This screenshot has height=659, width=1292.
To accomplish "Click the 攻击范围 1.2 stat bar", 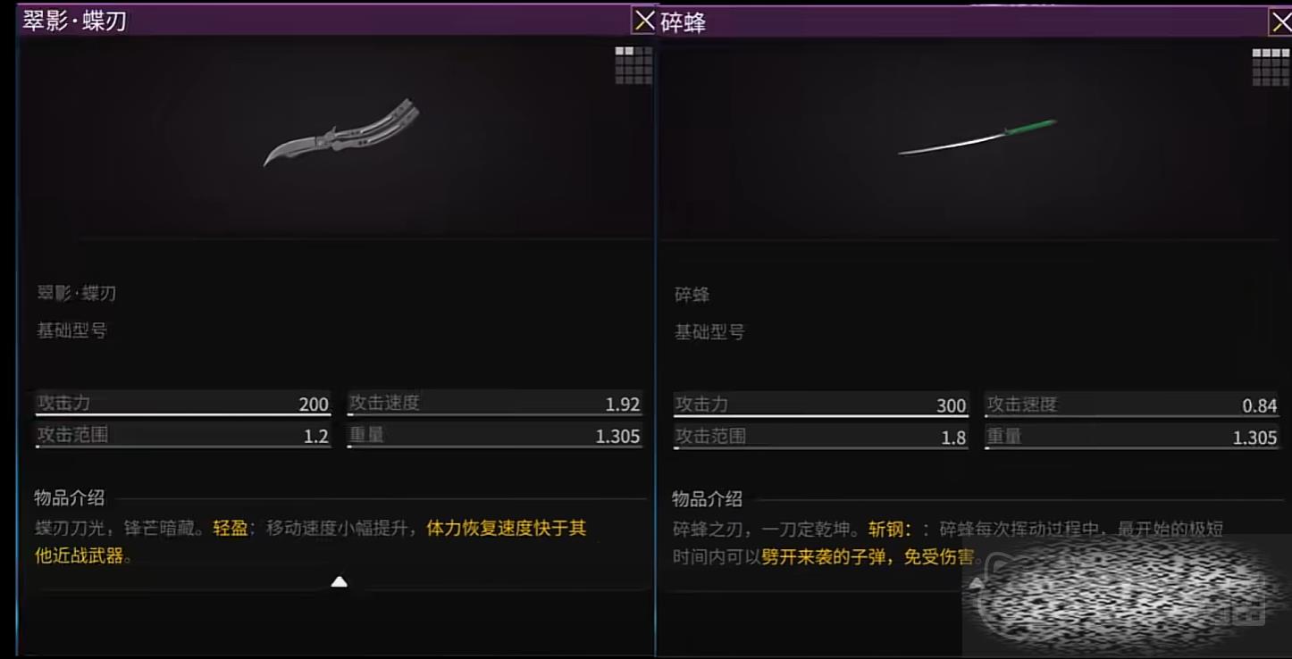I will click(182, 436).
